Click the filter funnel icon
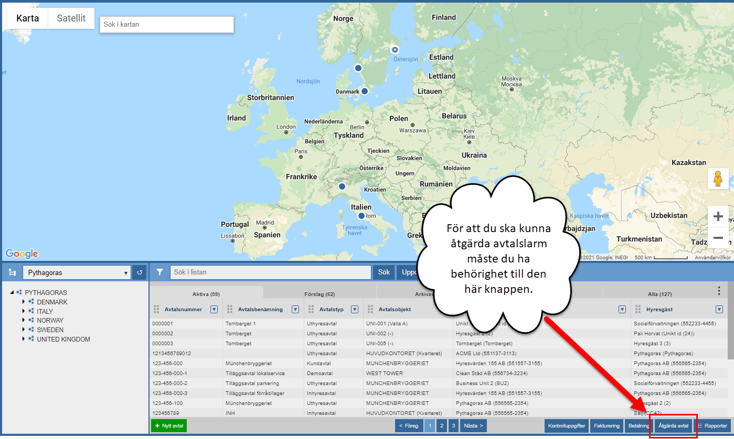 coord(159,272)
